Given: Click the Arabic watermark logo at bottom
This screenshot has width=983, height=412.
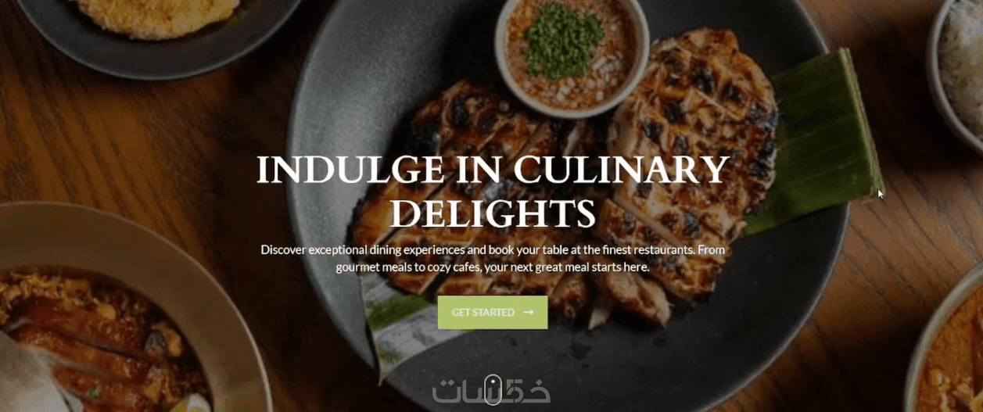Looking at the screenshot, I should [x=492, y=389].
